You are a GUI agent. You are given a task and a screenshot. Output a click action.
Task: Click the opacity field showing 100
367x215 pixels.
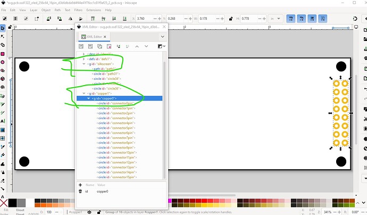49,212
